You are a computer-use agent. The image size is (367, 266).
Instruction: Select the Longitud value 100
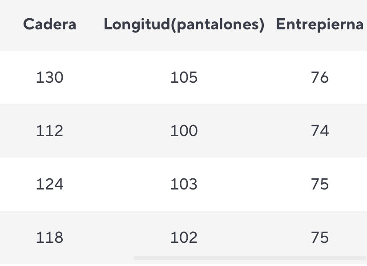point(184,130)
